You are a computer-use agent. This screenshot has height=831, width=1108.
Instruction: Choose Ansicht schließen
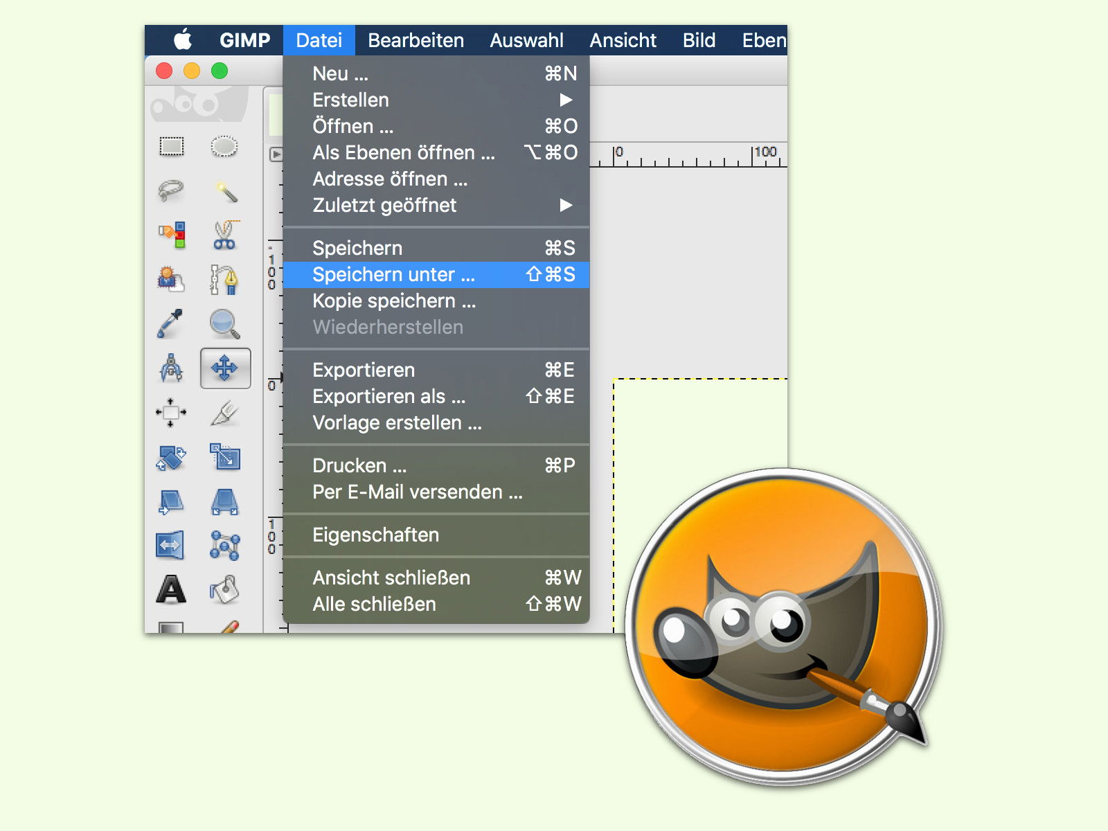(x=436, y=578)
